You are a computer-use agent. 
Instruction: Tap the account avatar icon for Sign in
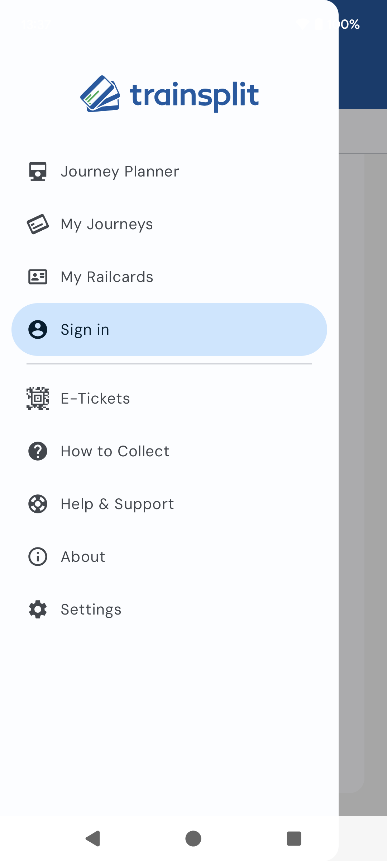pyautogui.click(x=38, y=330)
